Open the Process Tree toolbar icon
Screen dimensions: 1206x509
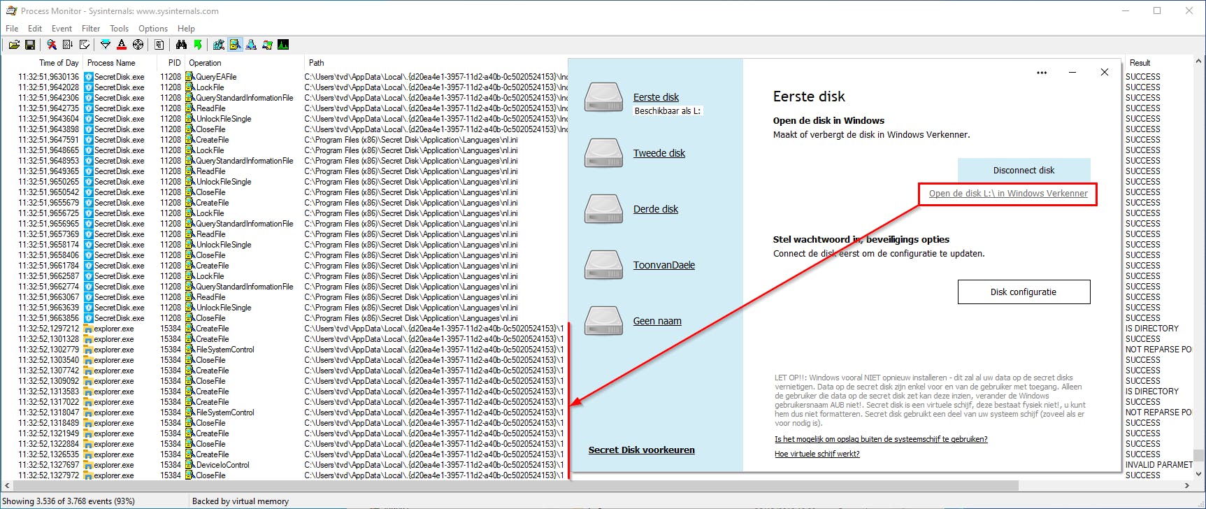[x=159, y=45]
